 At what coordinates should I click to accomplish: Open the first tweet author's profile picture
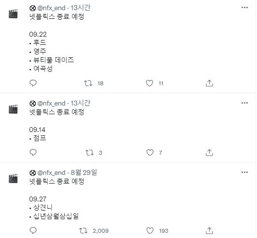pyautogui.click(x=13, y=14)
